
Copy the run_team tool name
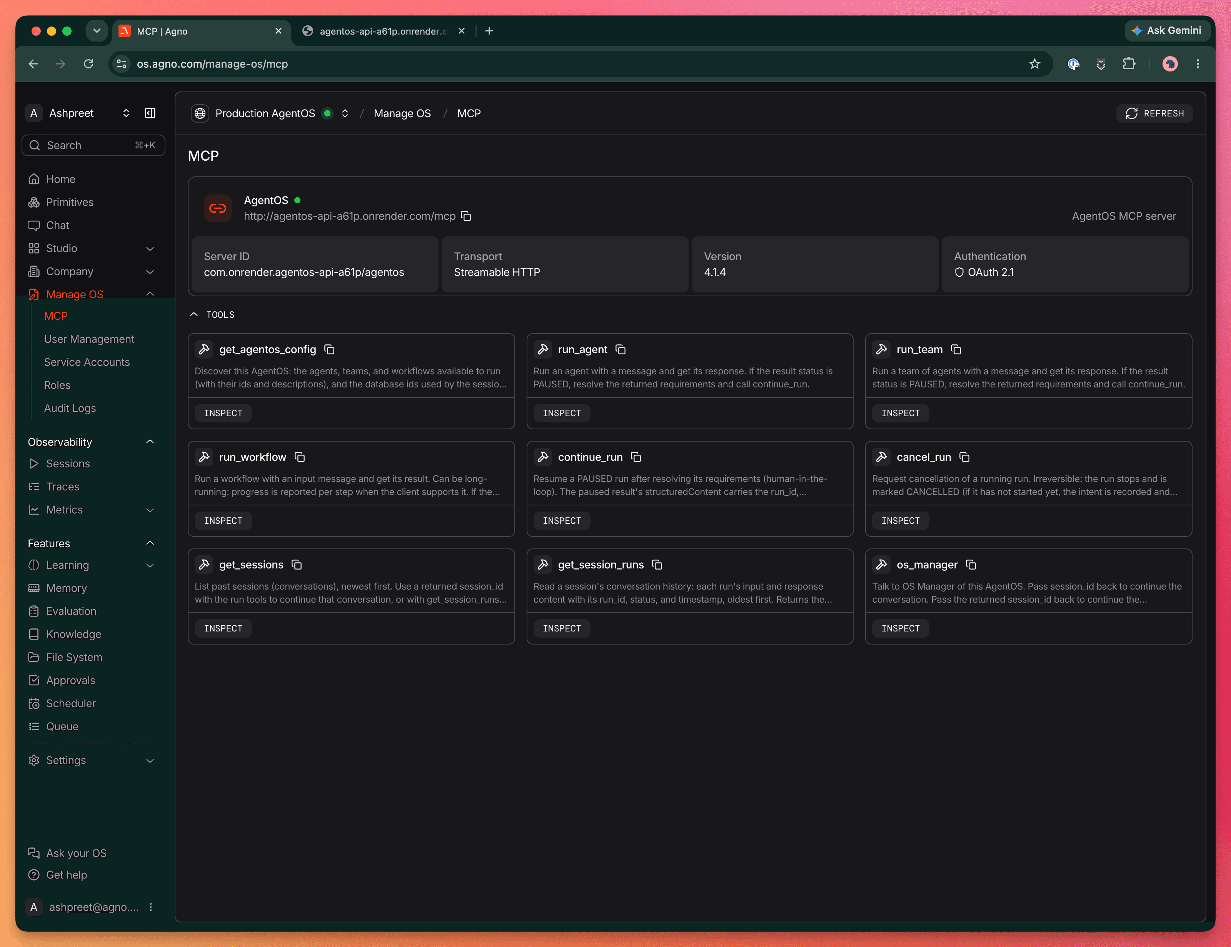coord(956,350)
